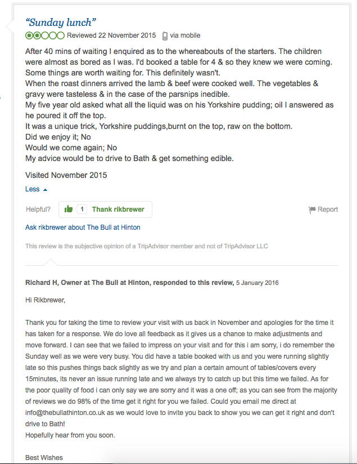Image resolution: width=357 pixels, height=464 pixels.
Task: Click the TripAdvisor subjective opinion disclaimer
Action: point(147,246)
